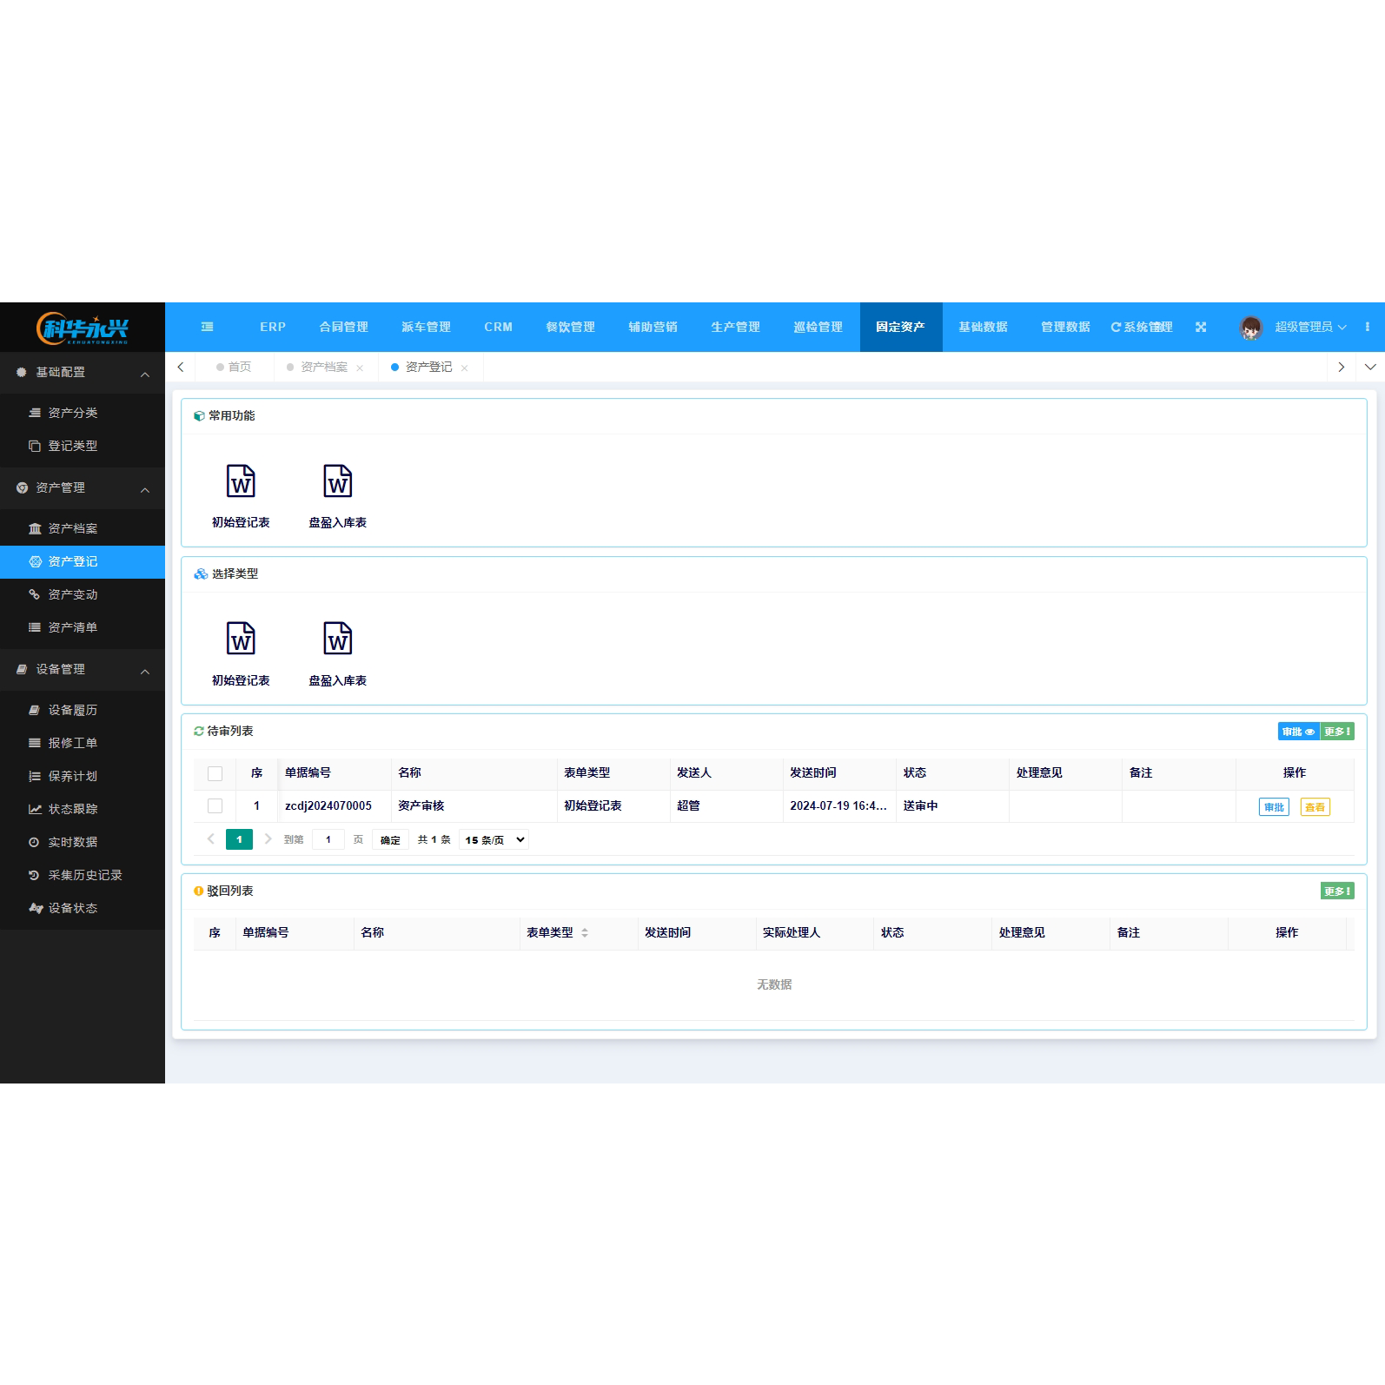Switch to the 资产档案 tab
The image size is (1385, 1385).
coord(323,368)
